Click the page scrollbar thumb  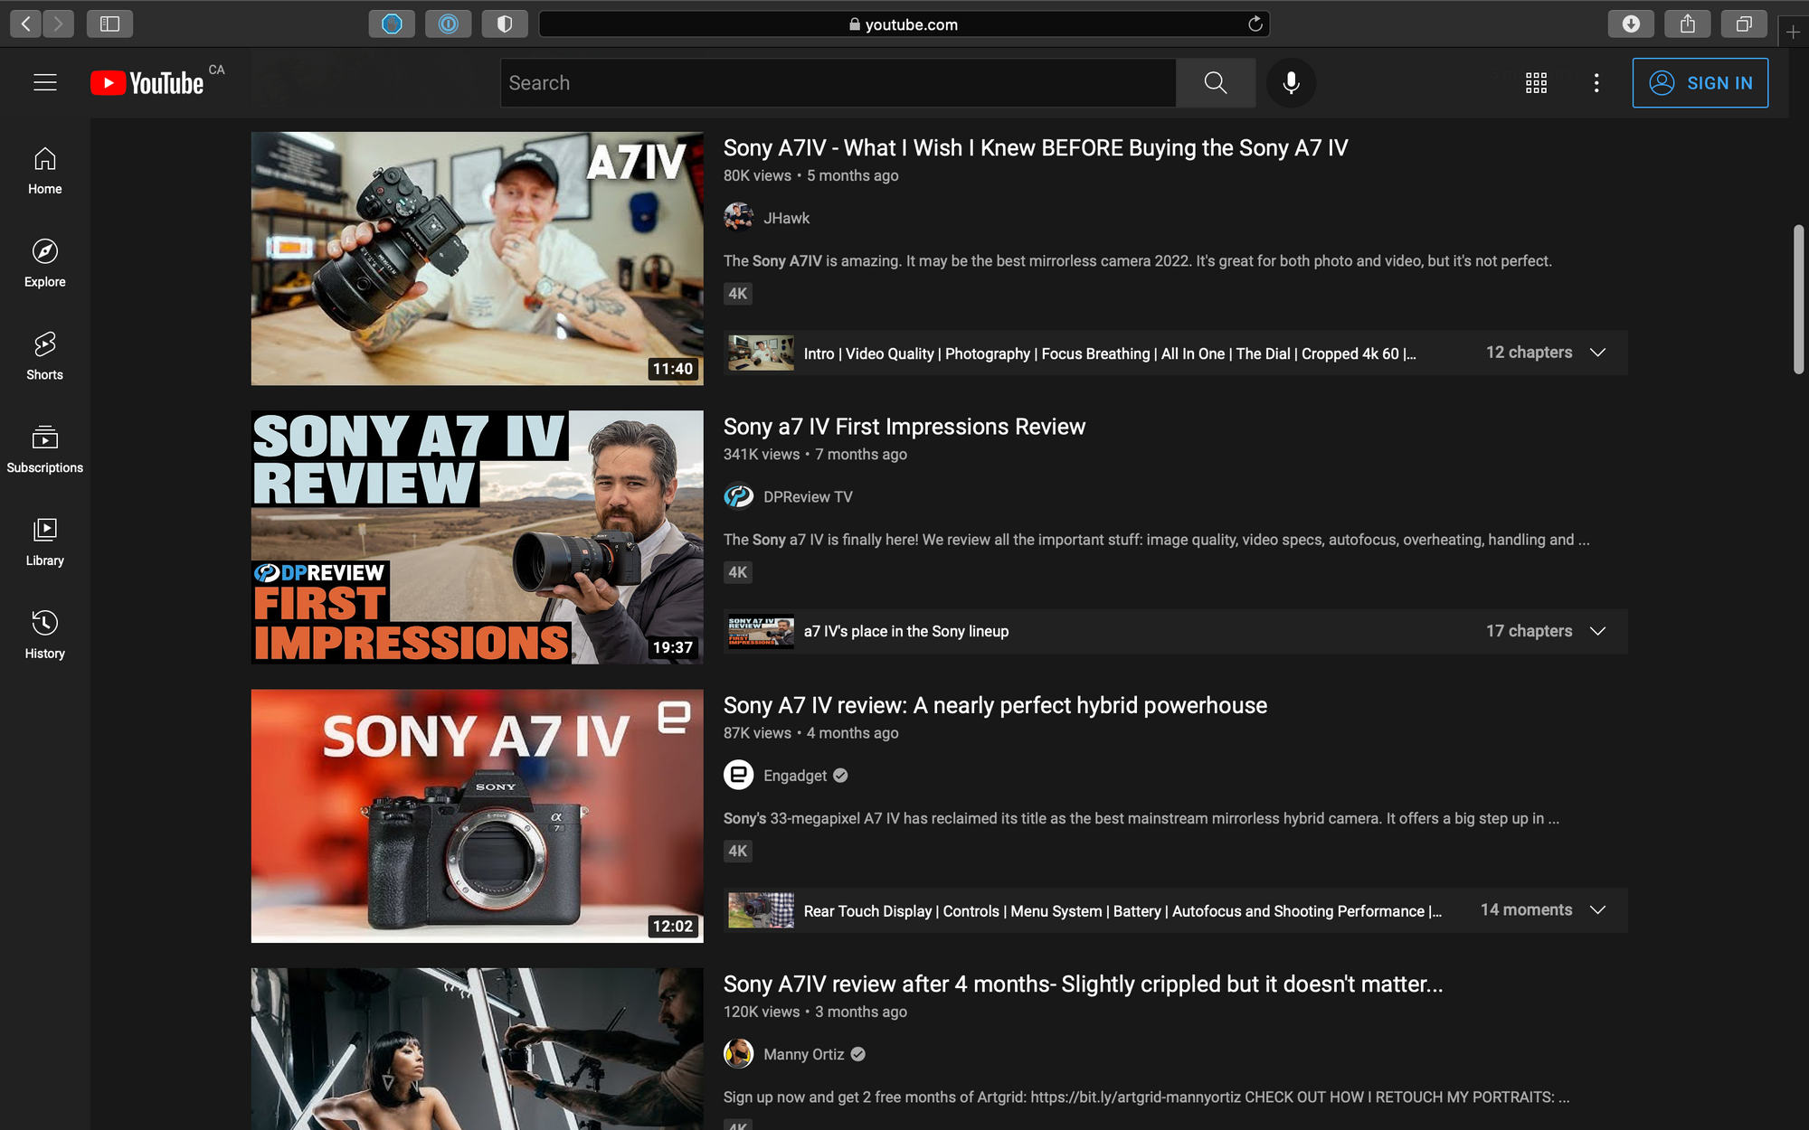(x=1798, y=299)
